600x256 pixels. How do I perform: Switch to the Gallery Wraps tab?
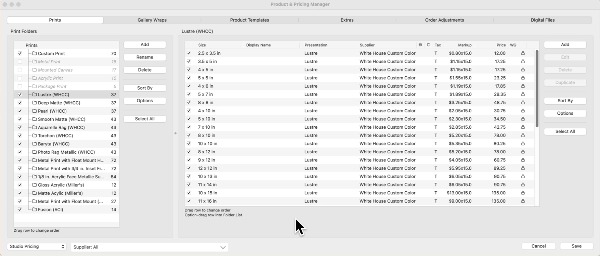pos(152,20)
